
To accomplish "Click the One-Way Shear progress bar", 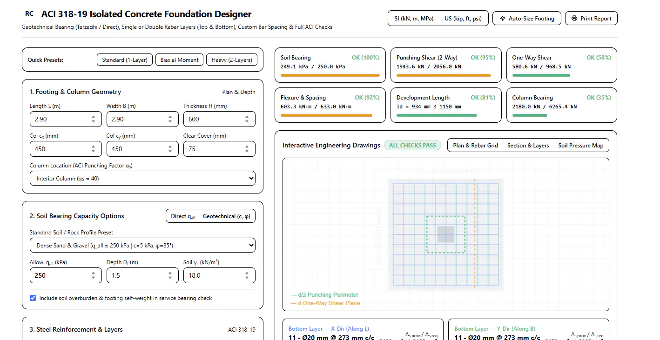I will (562, 75).
